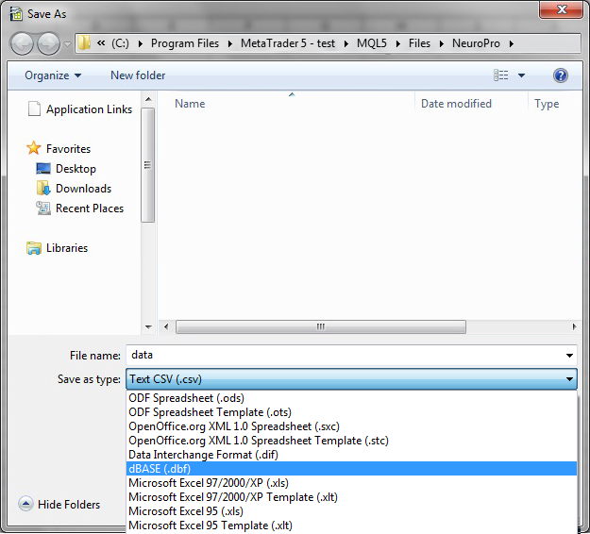Click the Favorites star icon
This screenshot has height=534, width=590.
click(33, 148)
